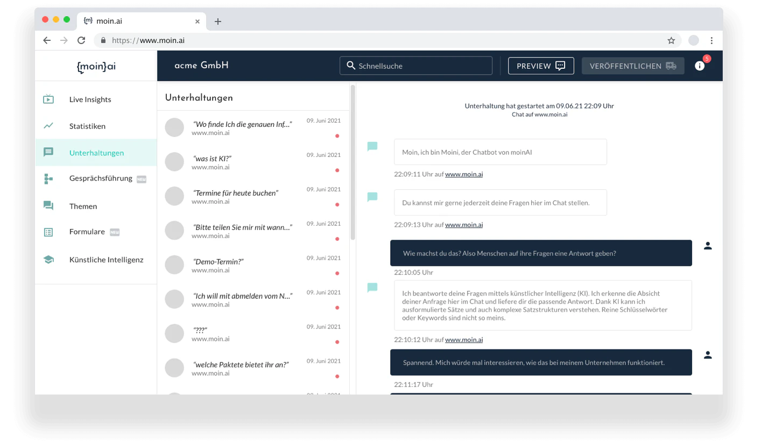Image resolution: width=769 pixels, height=444 pixels.
Task: Click the PREVIEW button
Action: (540, 65)
